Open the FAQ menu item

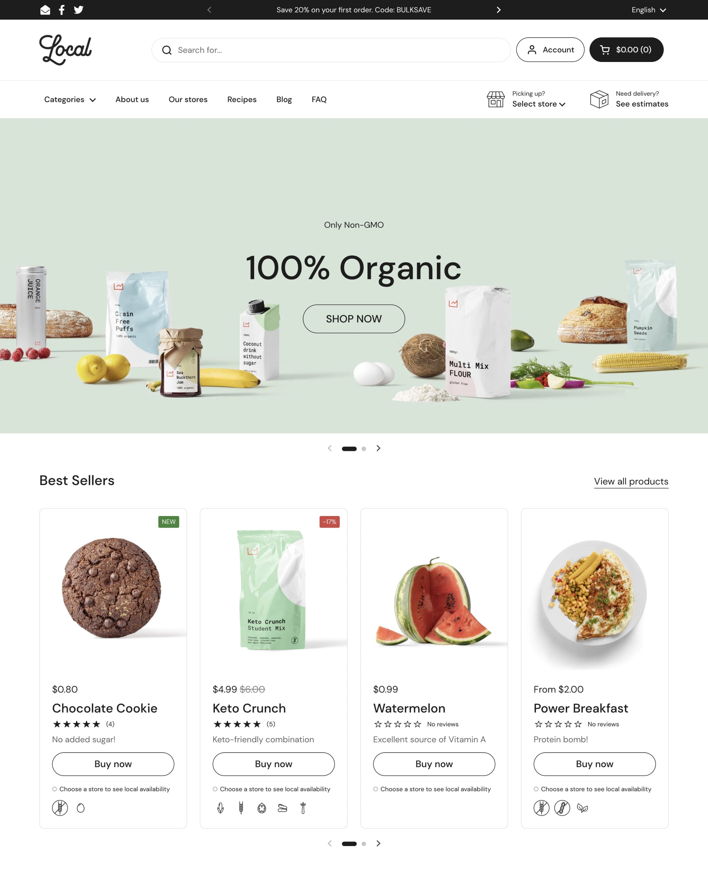(319, 99)
